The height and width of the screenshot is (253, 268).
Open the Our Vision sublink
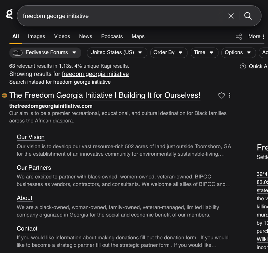coord(31,137)
